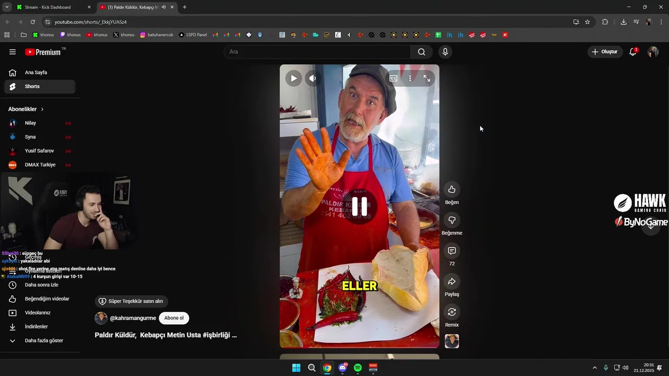Open the YouTube hamburger guide menu

click(x=13, y=52)
